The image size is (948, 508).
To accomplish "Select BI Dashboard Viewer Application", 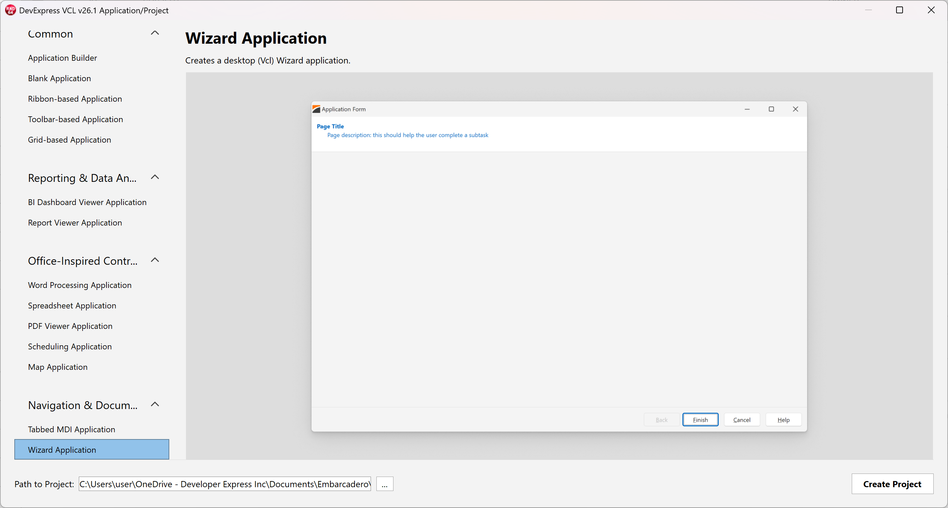I will 87,202.
